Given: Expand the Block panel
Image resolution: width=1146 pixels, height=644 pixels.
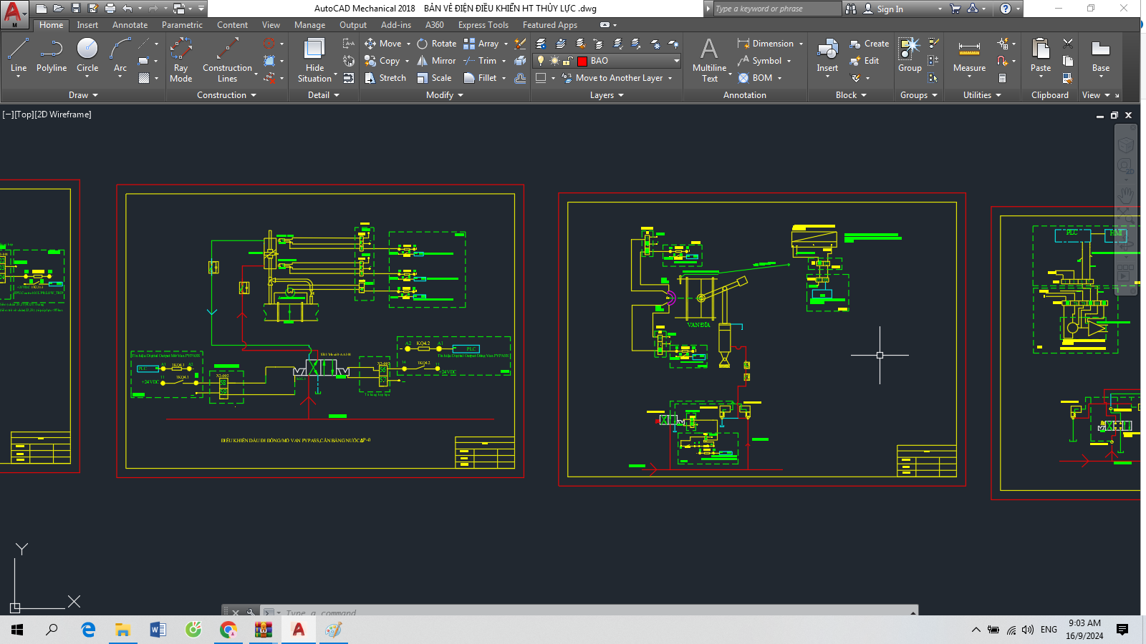Looking at the screenshot, I should [851, 95].
